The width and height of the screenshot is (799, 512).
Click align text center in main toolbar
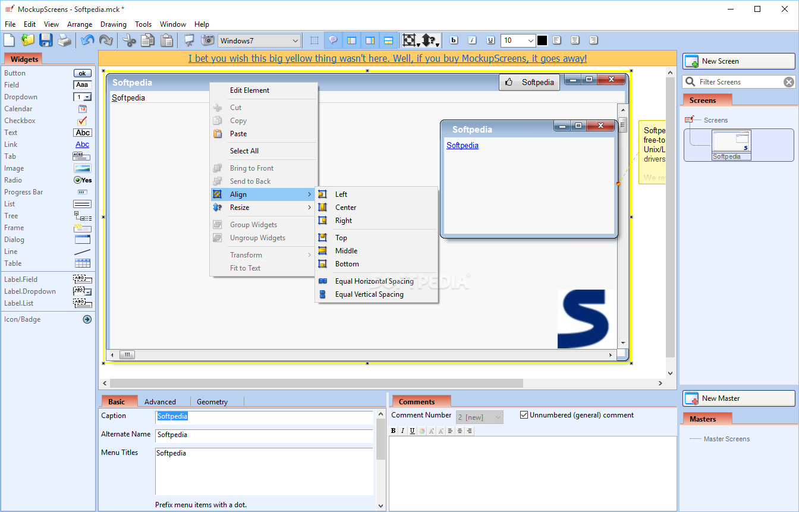pos(575,40)
